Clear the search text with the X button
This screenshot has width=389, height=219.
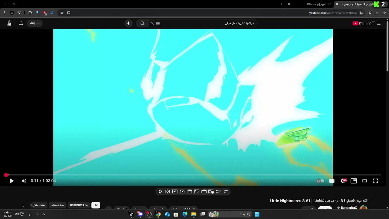[x=152, y=23]
